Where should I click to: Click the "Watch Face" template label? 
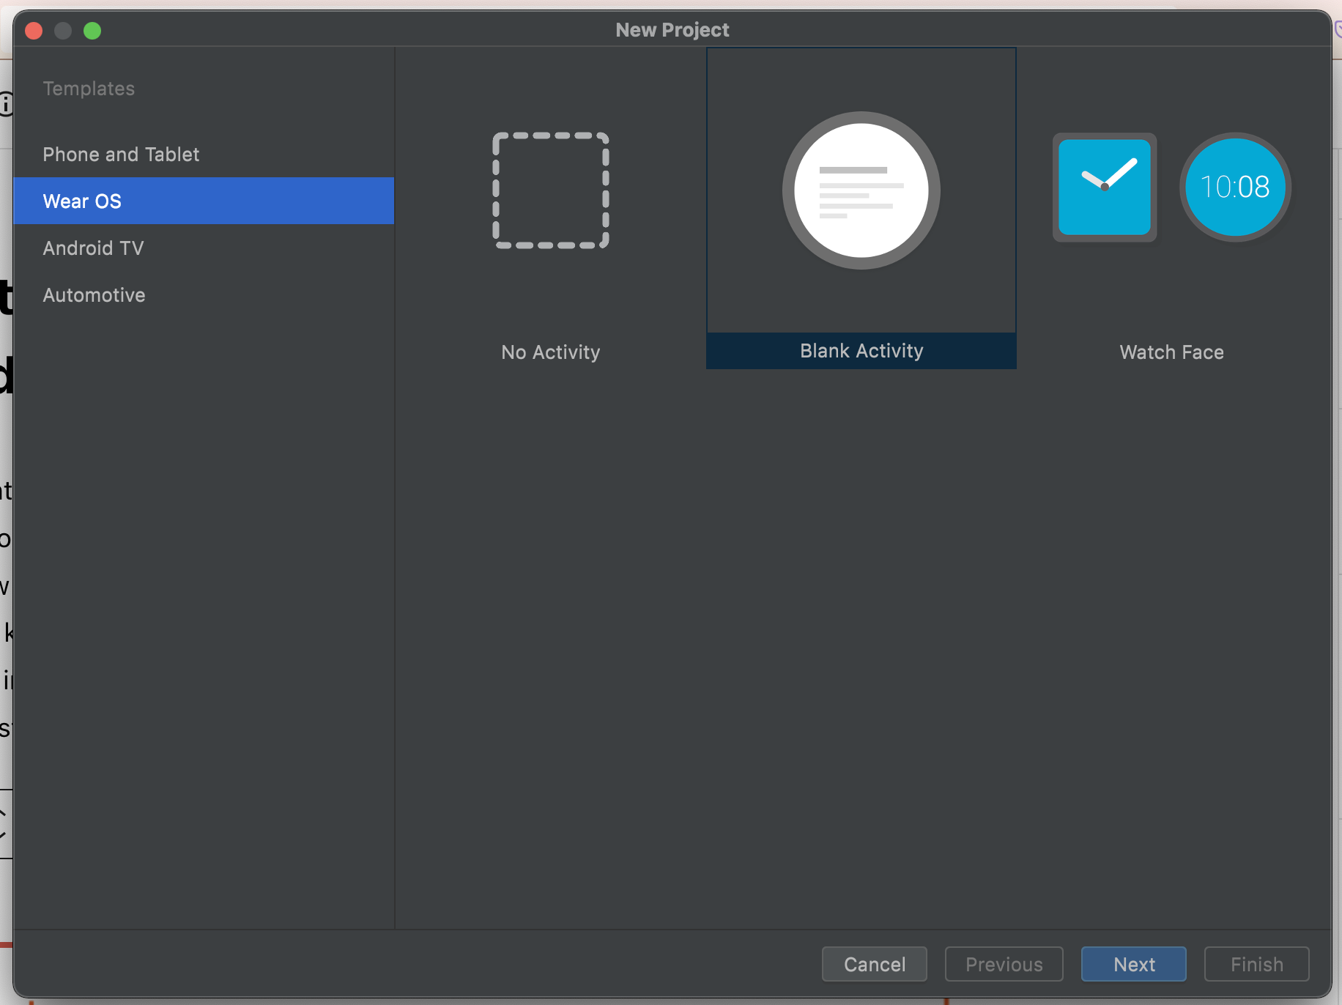(1171, 352)
